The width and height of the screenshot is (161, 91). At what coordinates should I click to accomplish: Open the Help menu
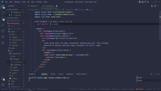coord(45,2)
